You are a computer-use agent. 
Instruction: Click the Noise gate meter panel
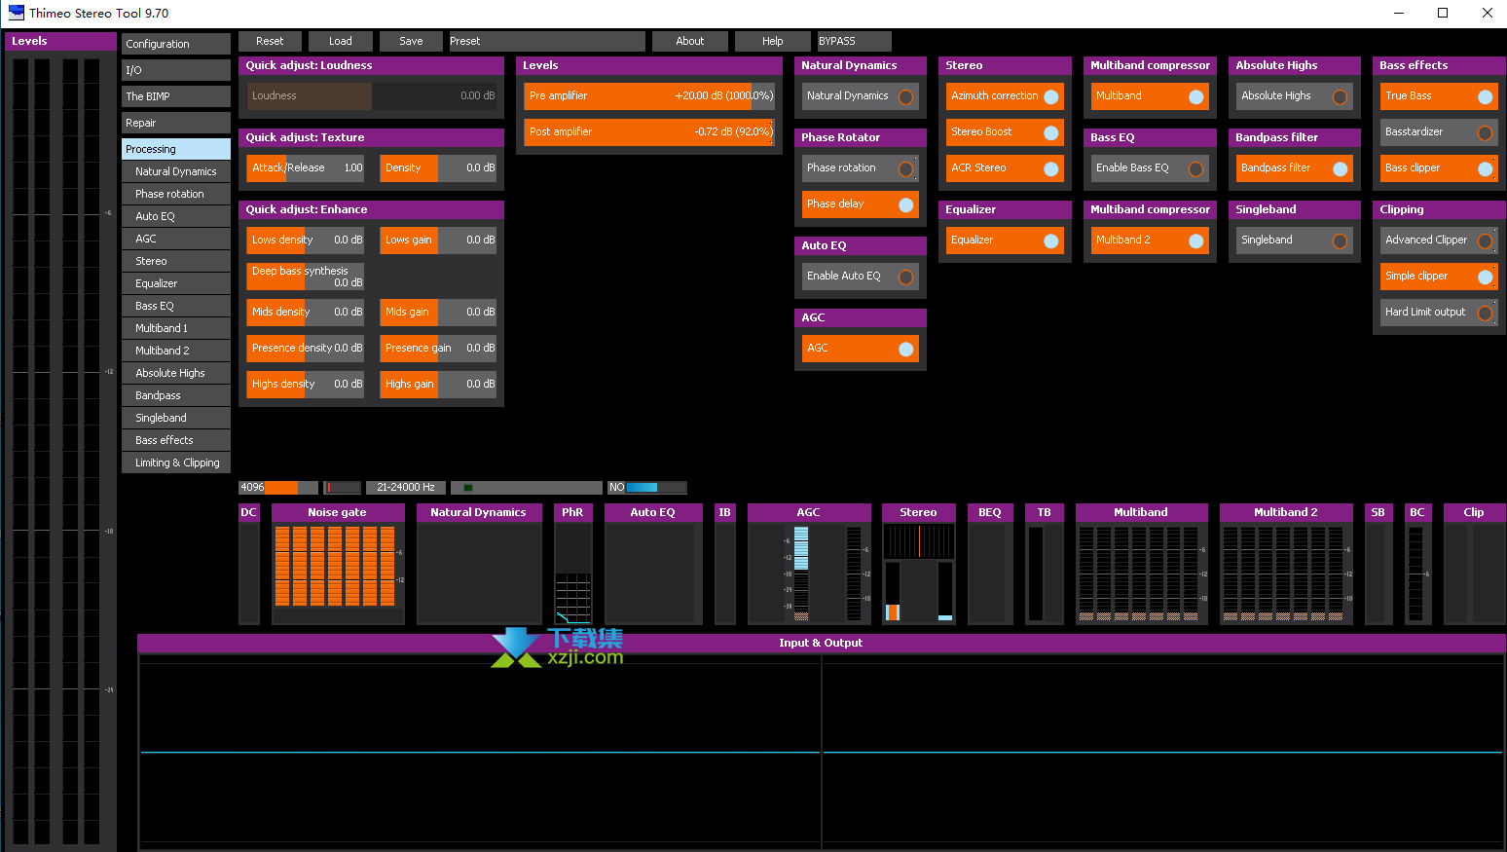click(338, 564)
